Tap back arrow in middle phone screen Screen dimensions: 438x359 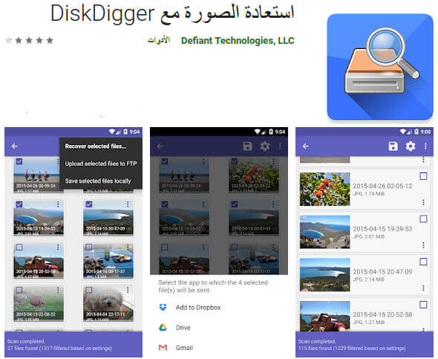coord(160,146)
